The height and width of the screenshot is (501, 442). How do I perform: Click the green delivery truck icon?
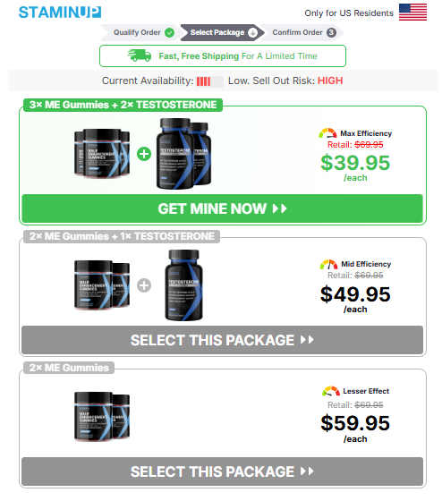(140, 55)
